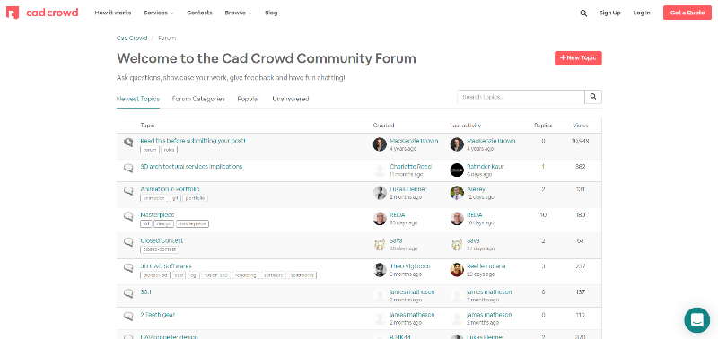
Task: Open the header search magnifier icon
Action: 583,13
